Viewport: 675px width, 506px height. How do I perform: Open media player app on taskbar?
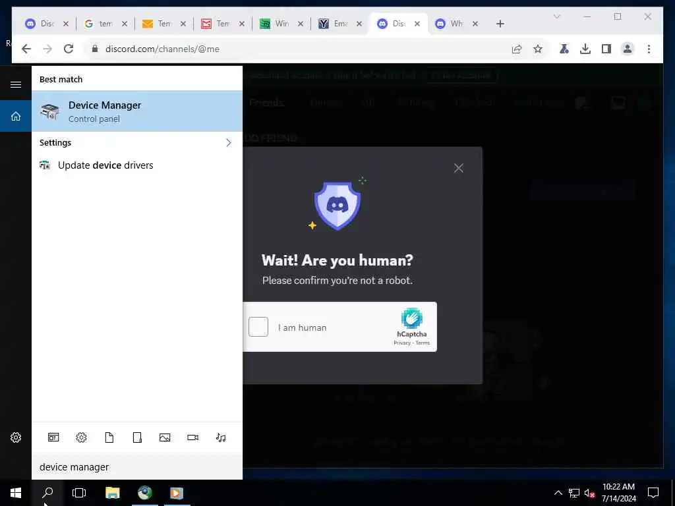(177, 493)
